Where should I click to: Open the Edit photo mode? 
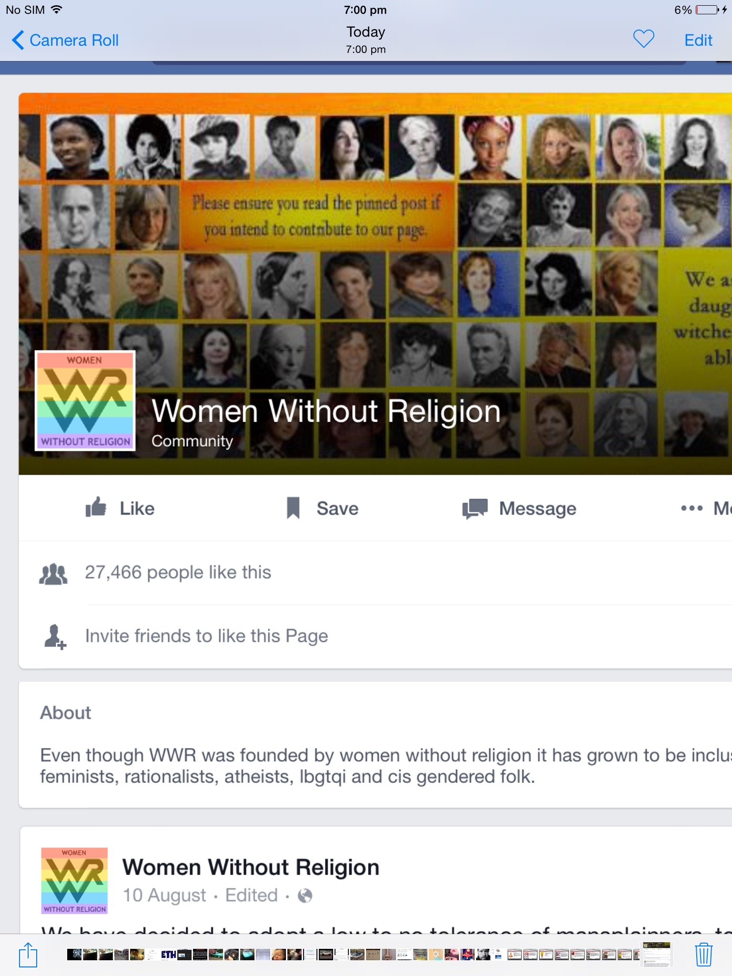(x=698, y=40)
